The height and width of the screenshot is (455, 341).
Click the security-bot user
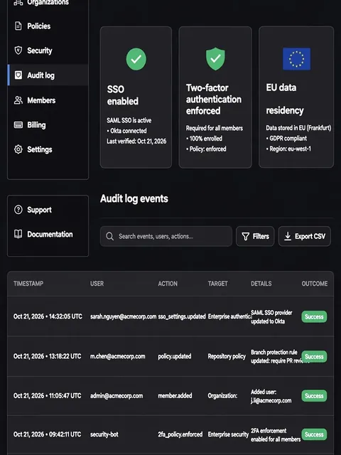coord(104,434)
